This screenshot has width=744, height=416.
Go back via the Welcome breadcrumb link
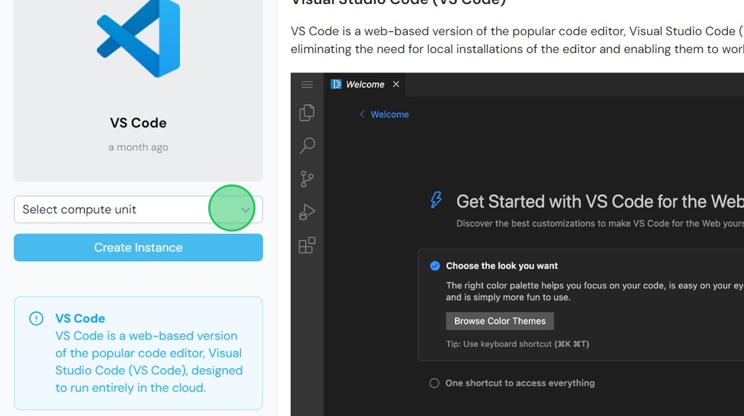tap(389, 114)
